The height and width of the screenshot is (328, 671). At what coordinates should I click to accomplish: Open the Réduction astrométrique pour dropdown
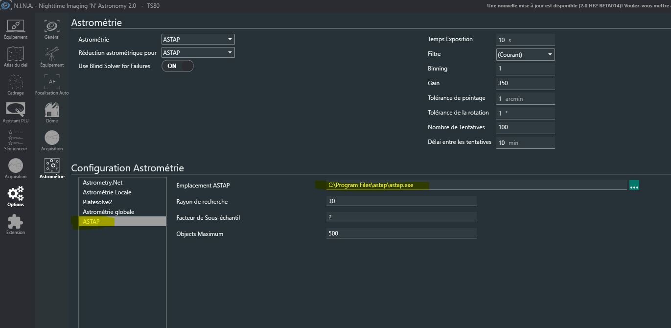click(198, 52)
